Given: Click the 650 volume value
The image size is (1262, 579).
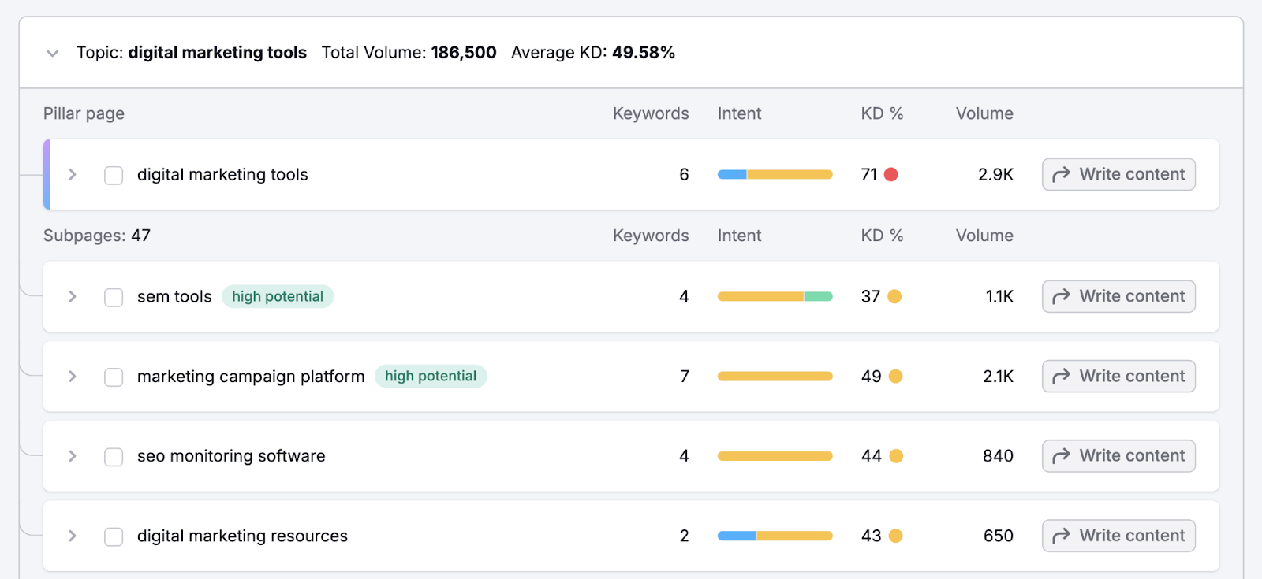Looking at the screenshot, I should pyautogui.click(x=998, y=536).
